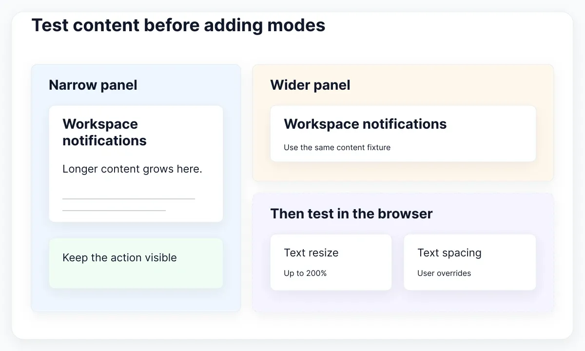585x351 pixels.
Task: Click 'Longer content grows here.' text
Action: (132, 169)
